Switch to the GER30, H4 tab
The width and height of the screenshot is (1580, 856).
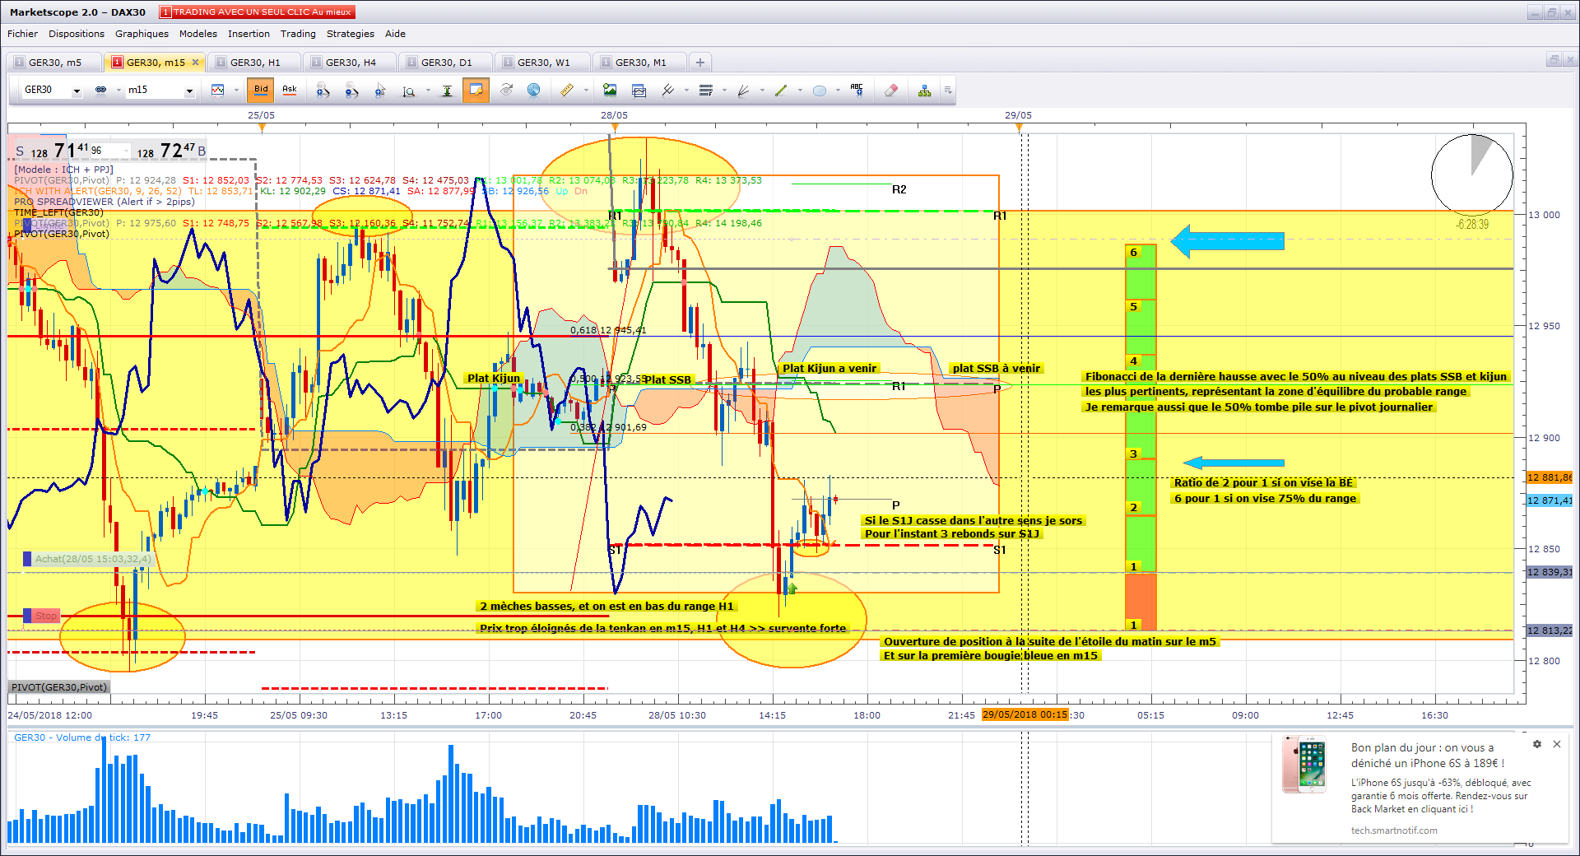[x=351, y=63]
